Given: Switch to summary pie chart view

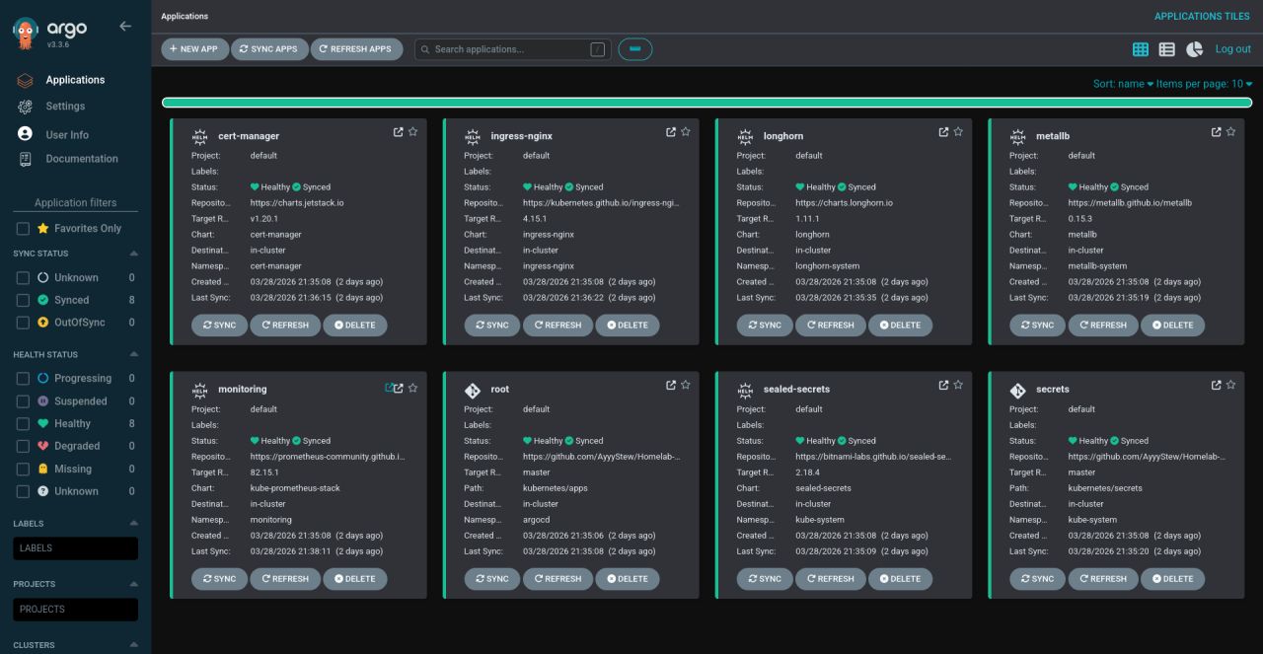Looking at the screenshot, I should [1194, 49].
